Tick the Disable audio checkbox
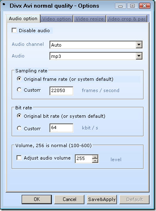Viewport: 156px width, 211px height. [14, 31]
